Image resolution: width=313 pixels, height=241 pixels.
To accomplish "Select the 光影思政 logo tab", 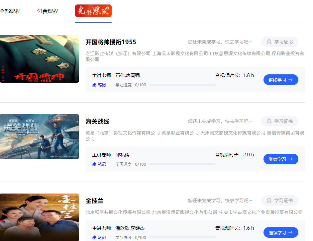I will coord(93,11).
